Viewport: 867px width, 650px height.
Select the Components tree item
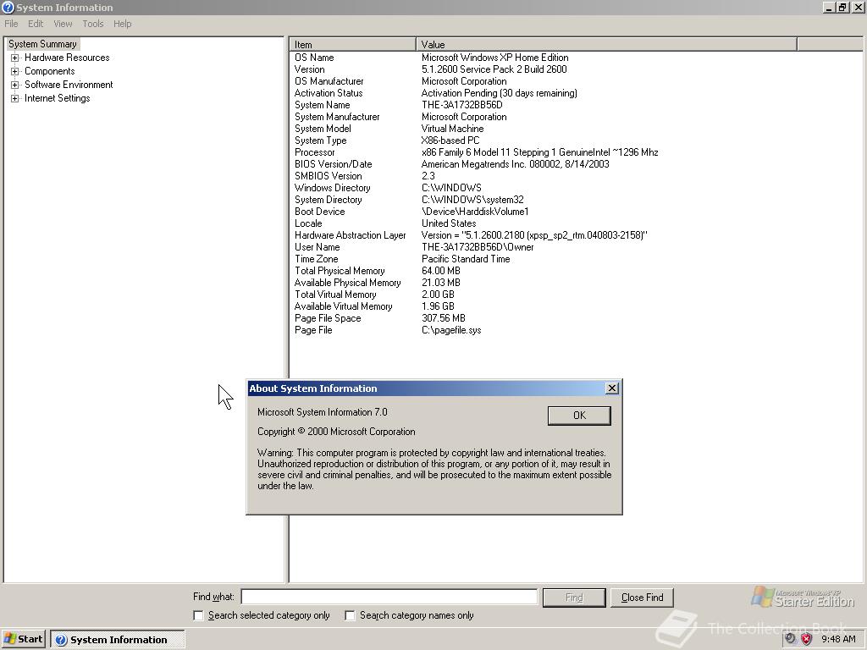[x=50, y=71]
